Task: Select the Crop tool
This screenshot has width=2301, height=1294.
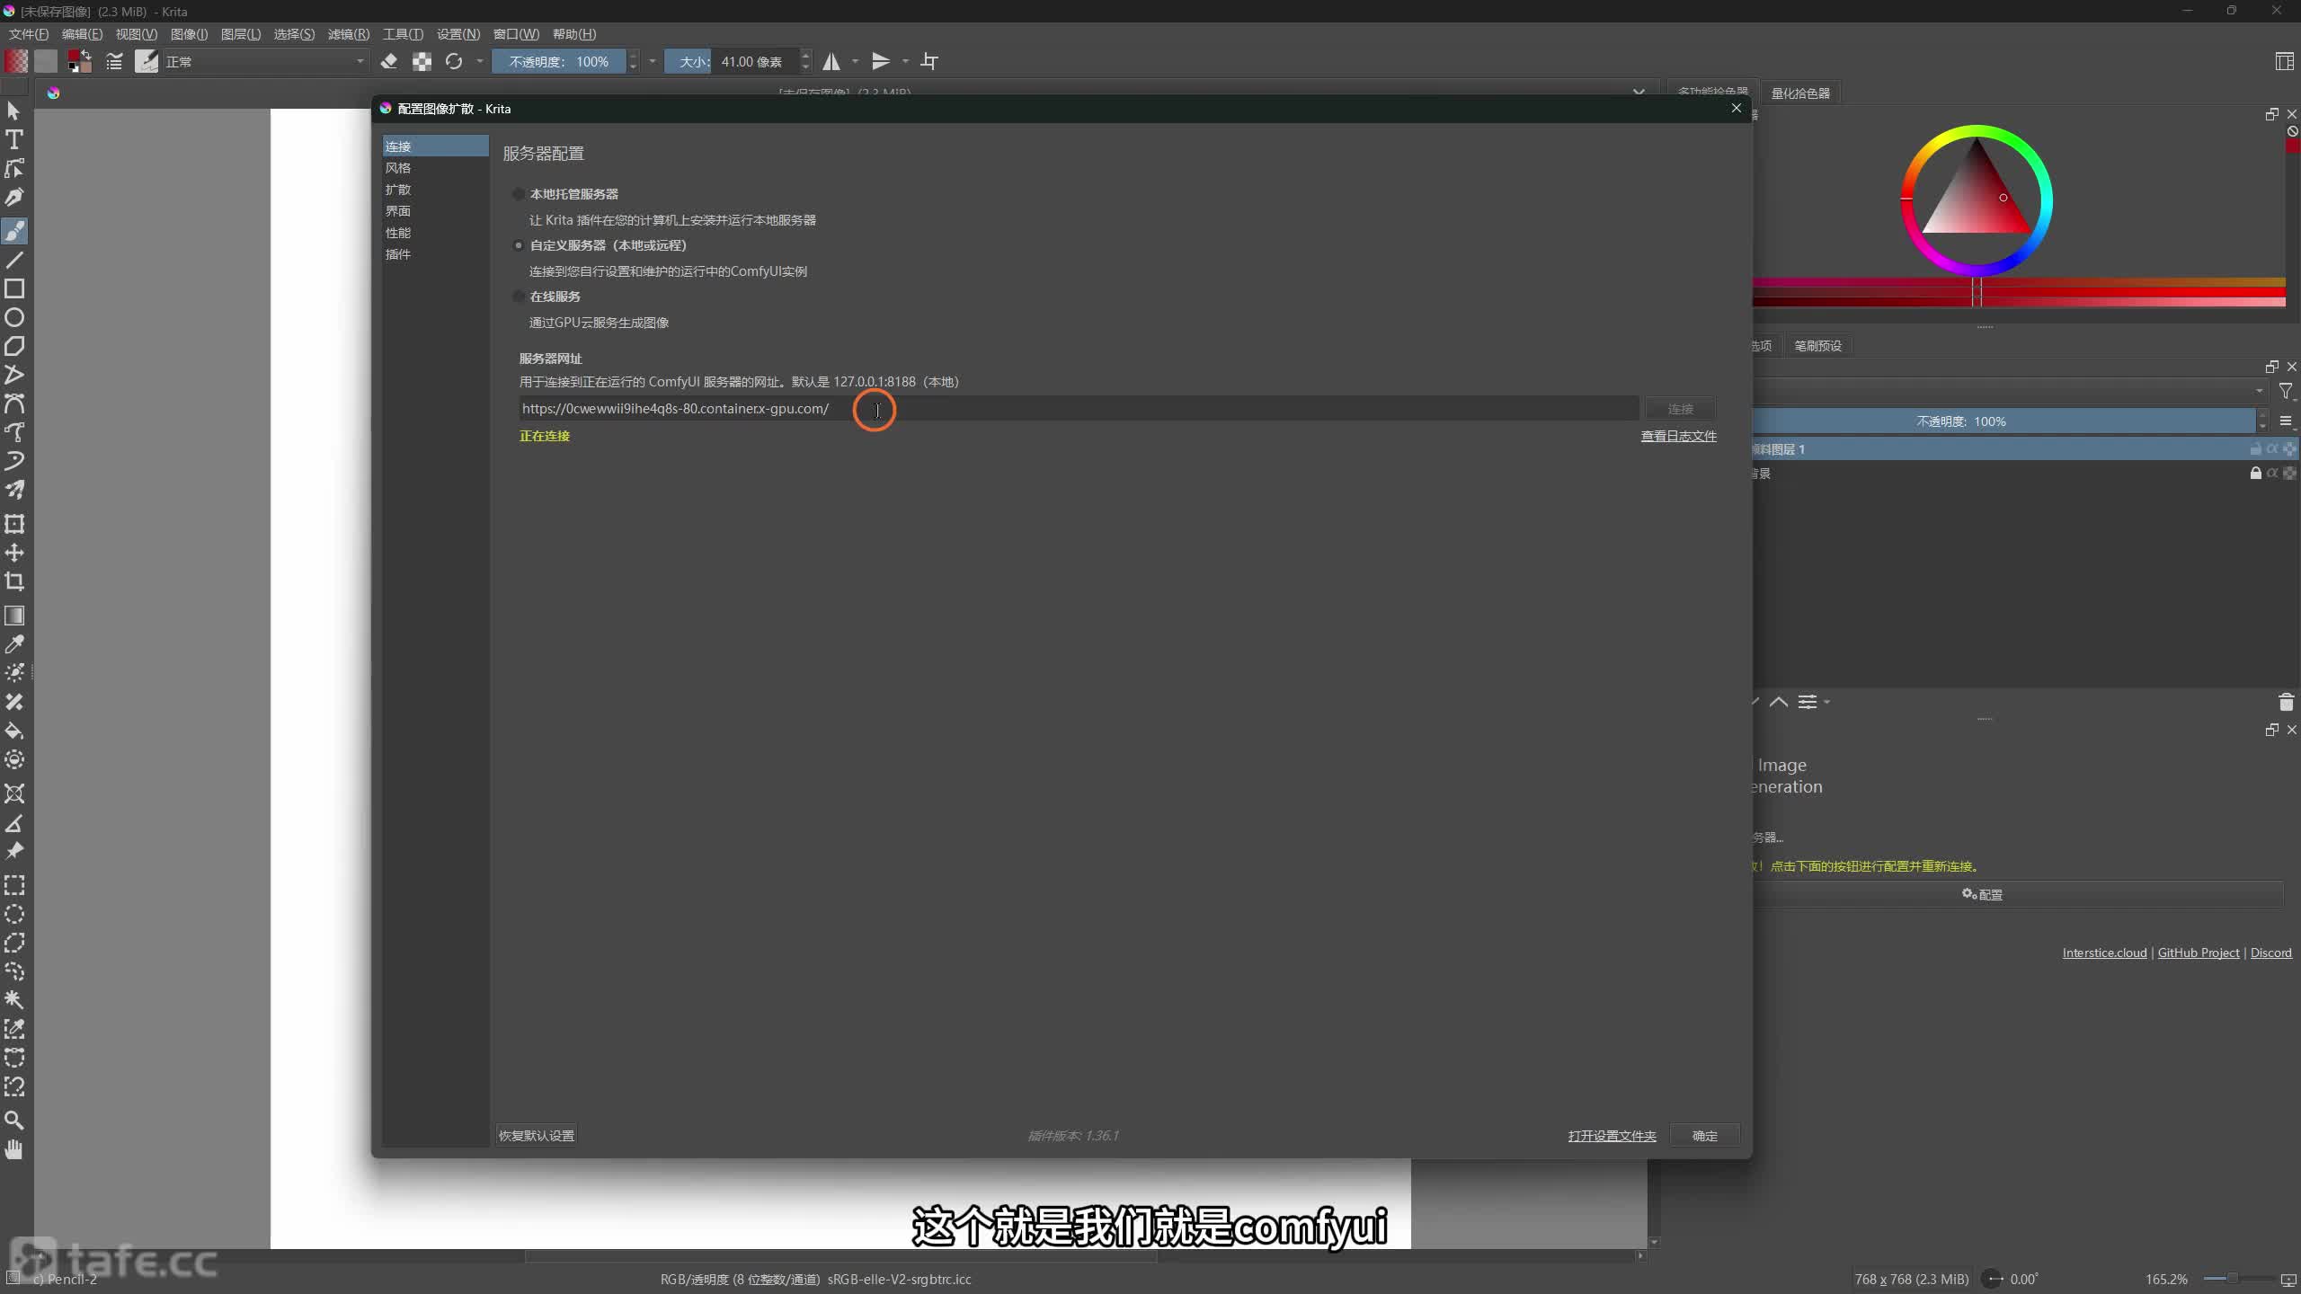Action: (14, 581)
